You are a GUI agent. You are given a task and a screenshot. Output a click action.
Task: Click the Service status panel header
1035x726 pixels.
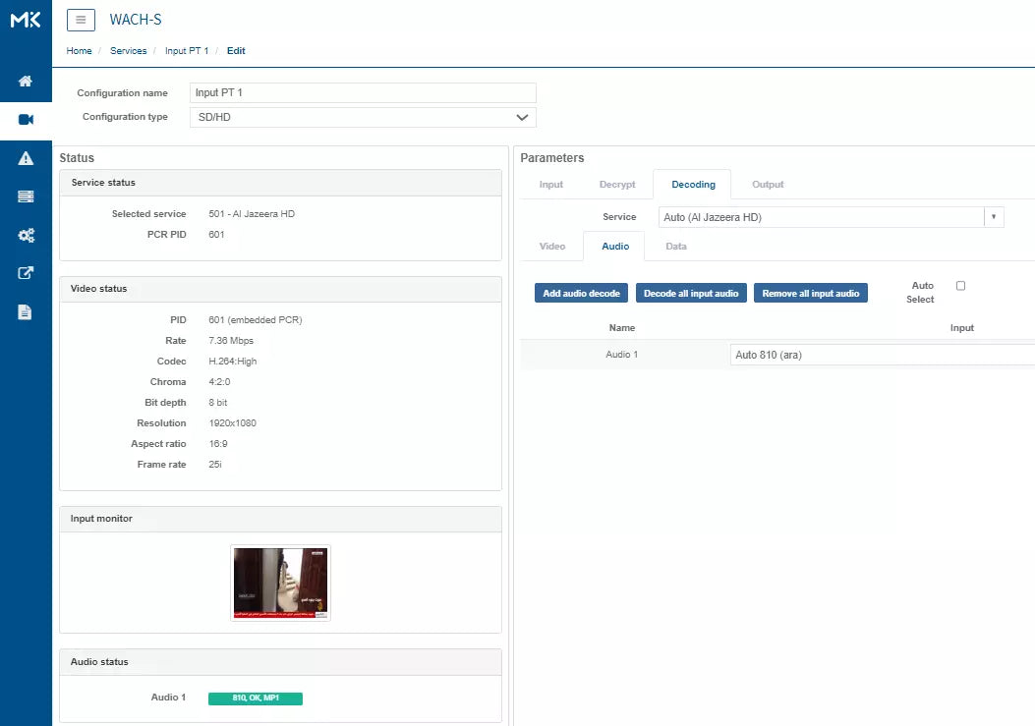pos(280,183)
